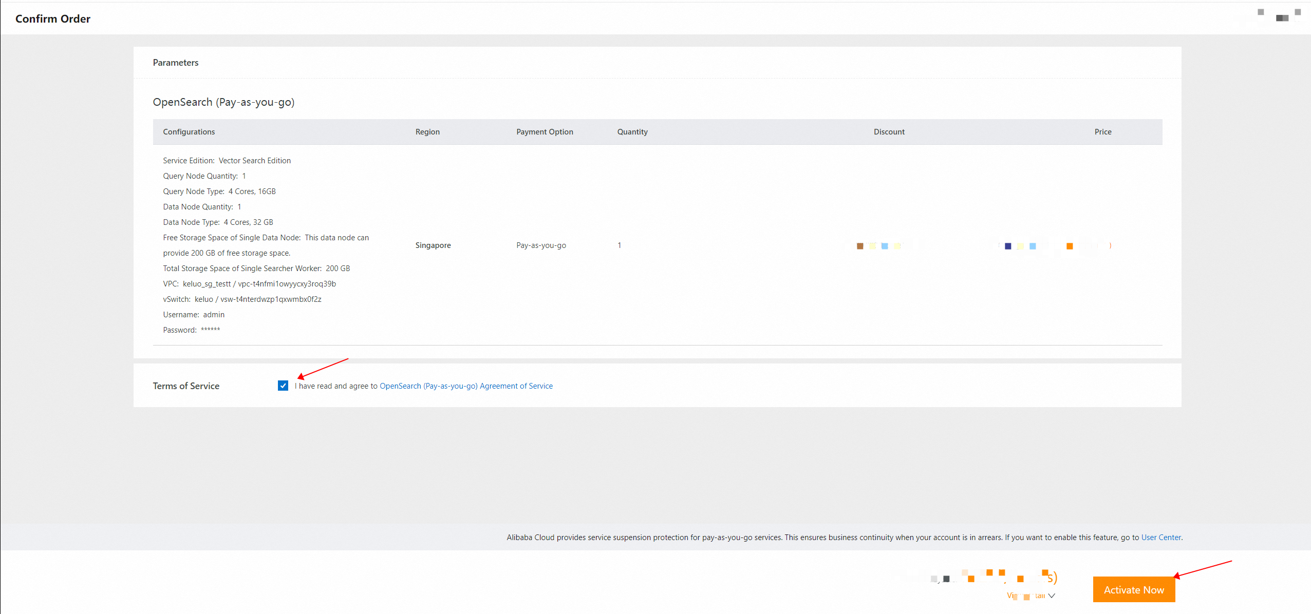Click the Terms of Service label
The height and width of the screenshot is (614, 1311).
(x=185, y=386)
